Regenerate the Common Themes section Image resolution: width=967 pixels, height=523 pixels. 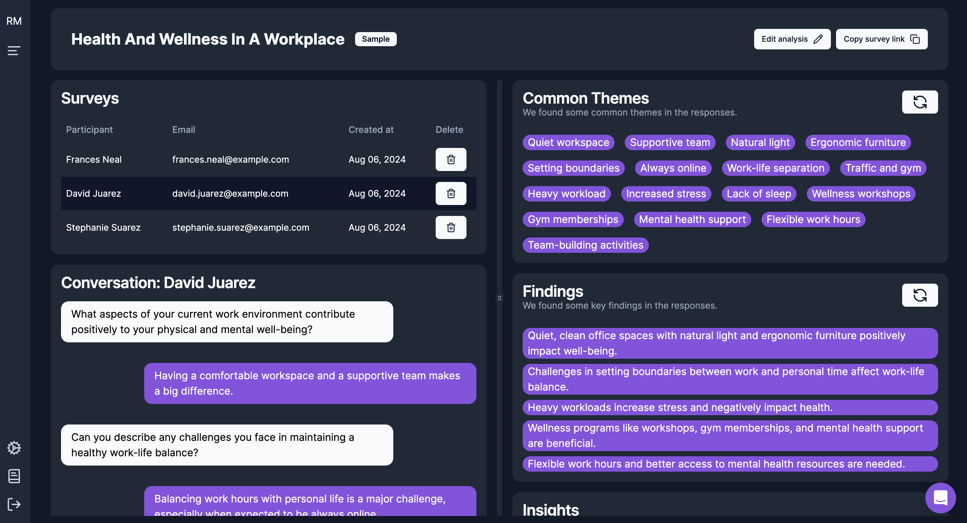(x=919, y=102)
